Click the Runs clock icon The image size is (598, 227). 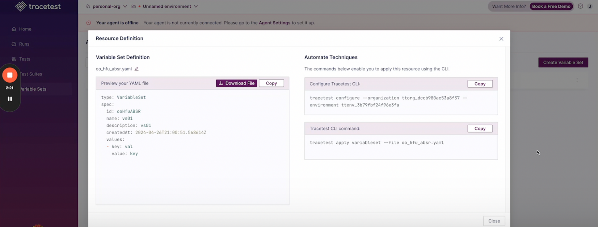click(x=14, y=44)
